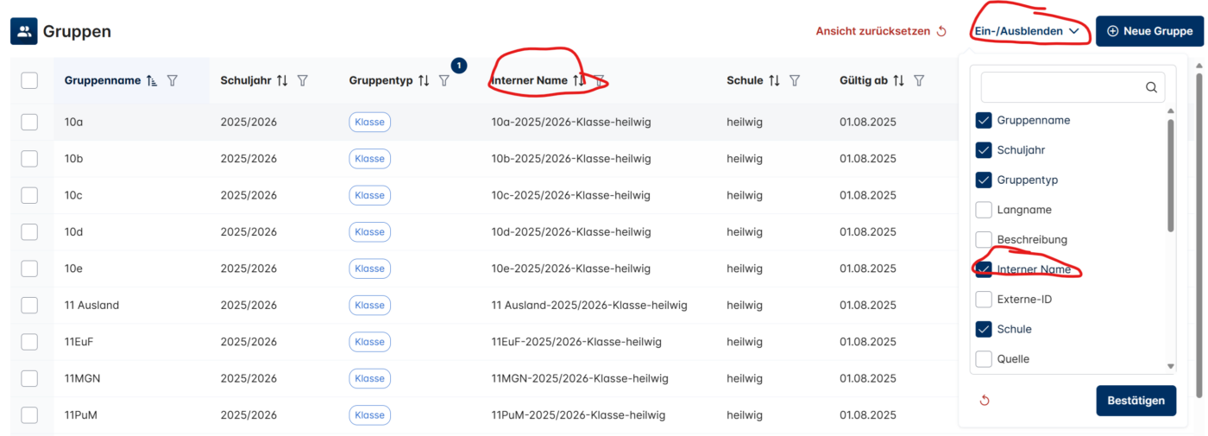1208x436 pixels.
Task: Click the Ansicht zurücksetzen link
Action: coord(881,31)
